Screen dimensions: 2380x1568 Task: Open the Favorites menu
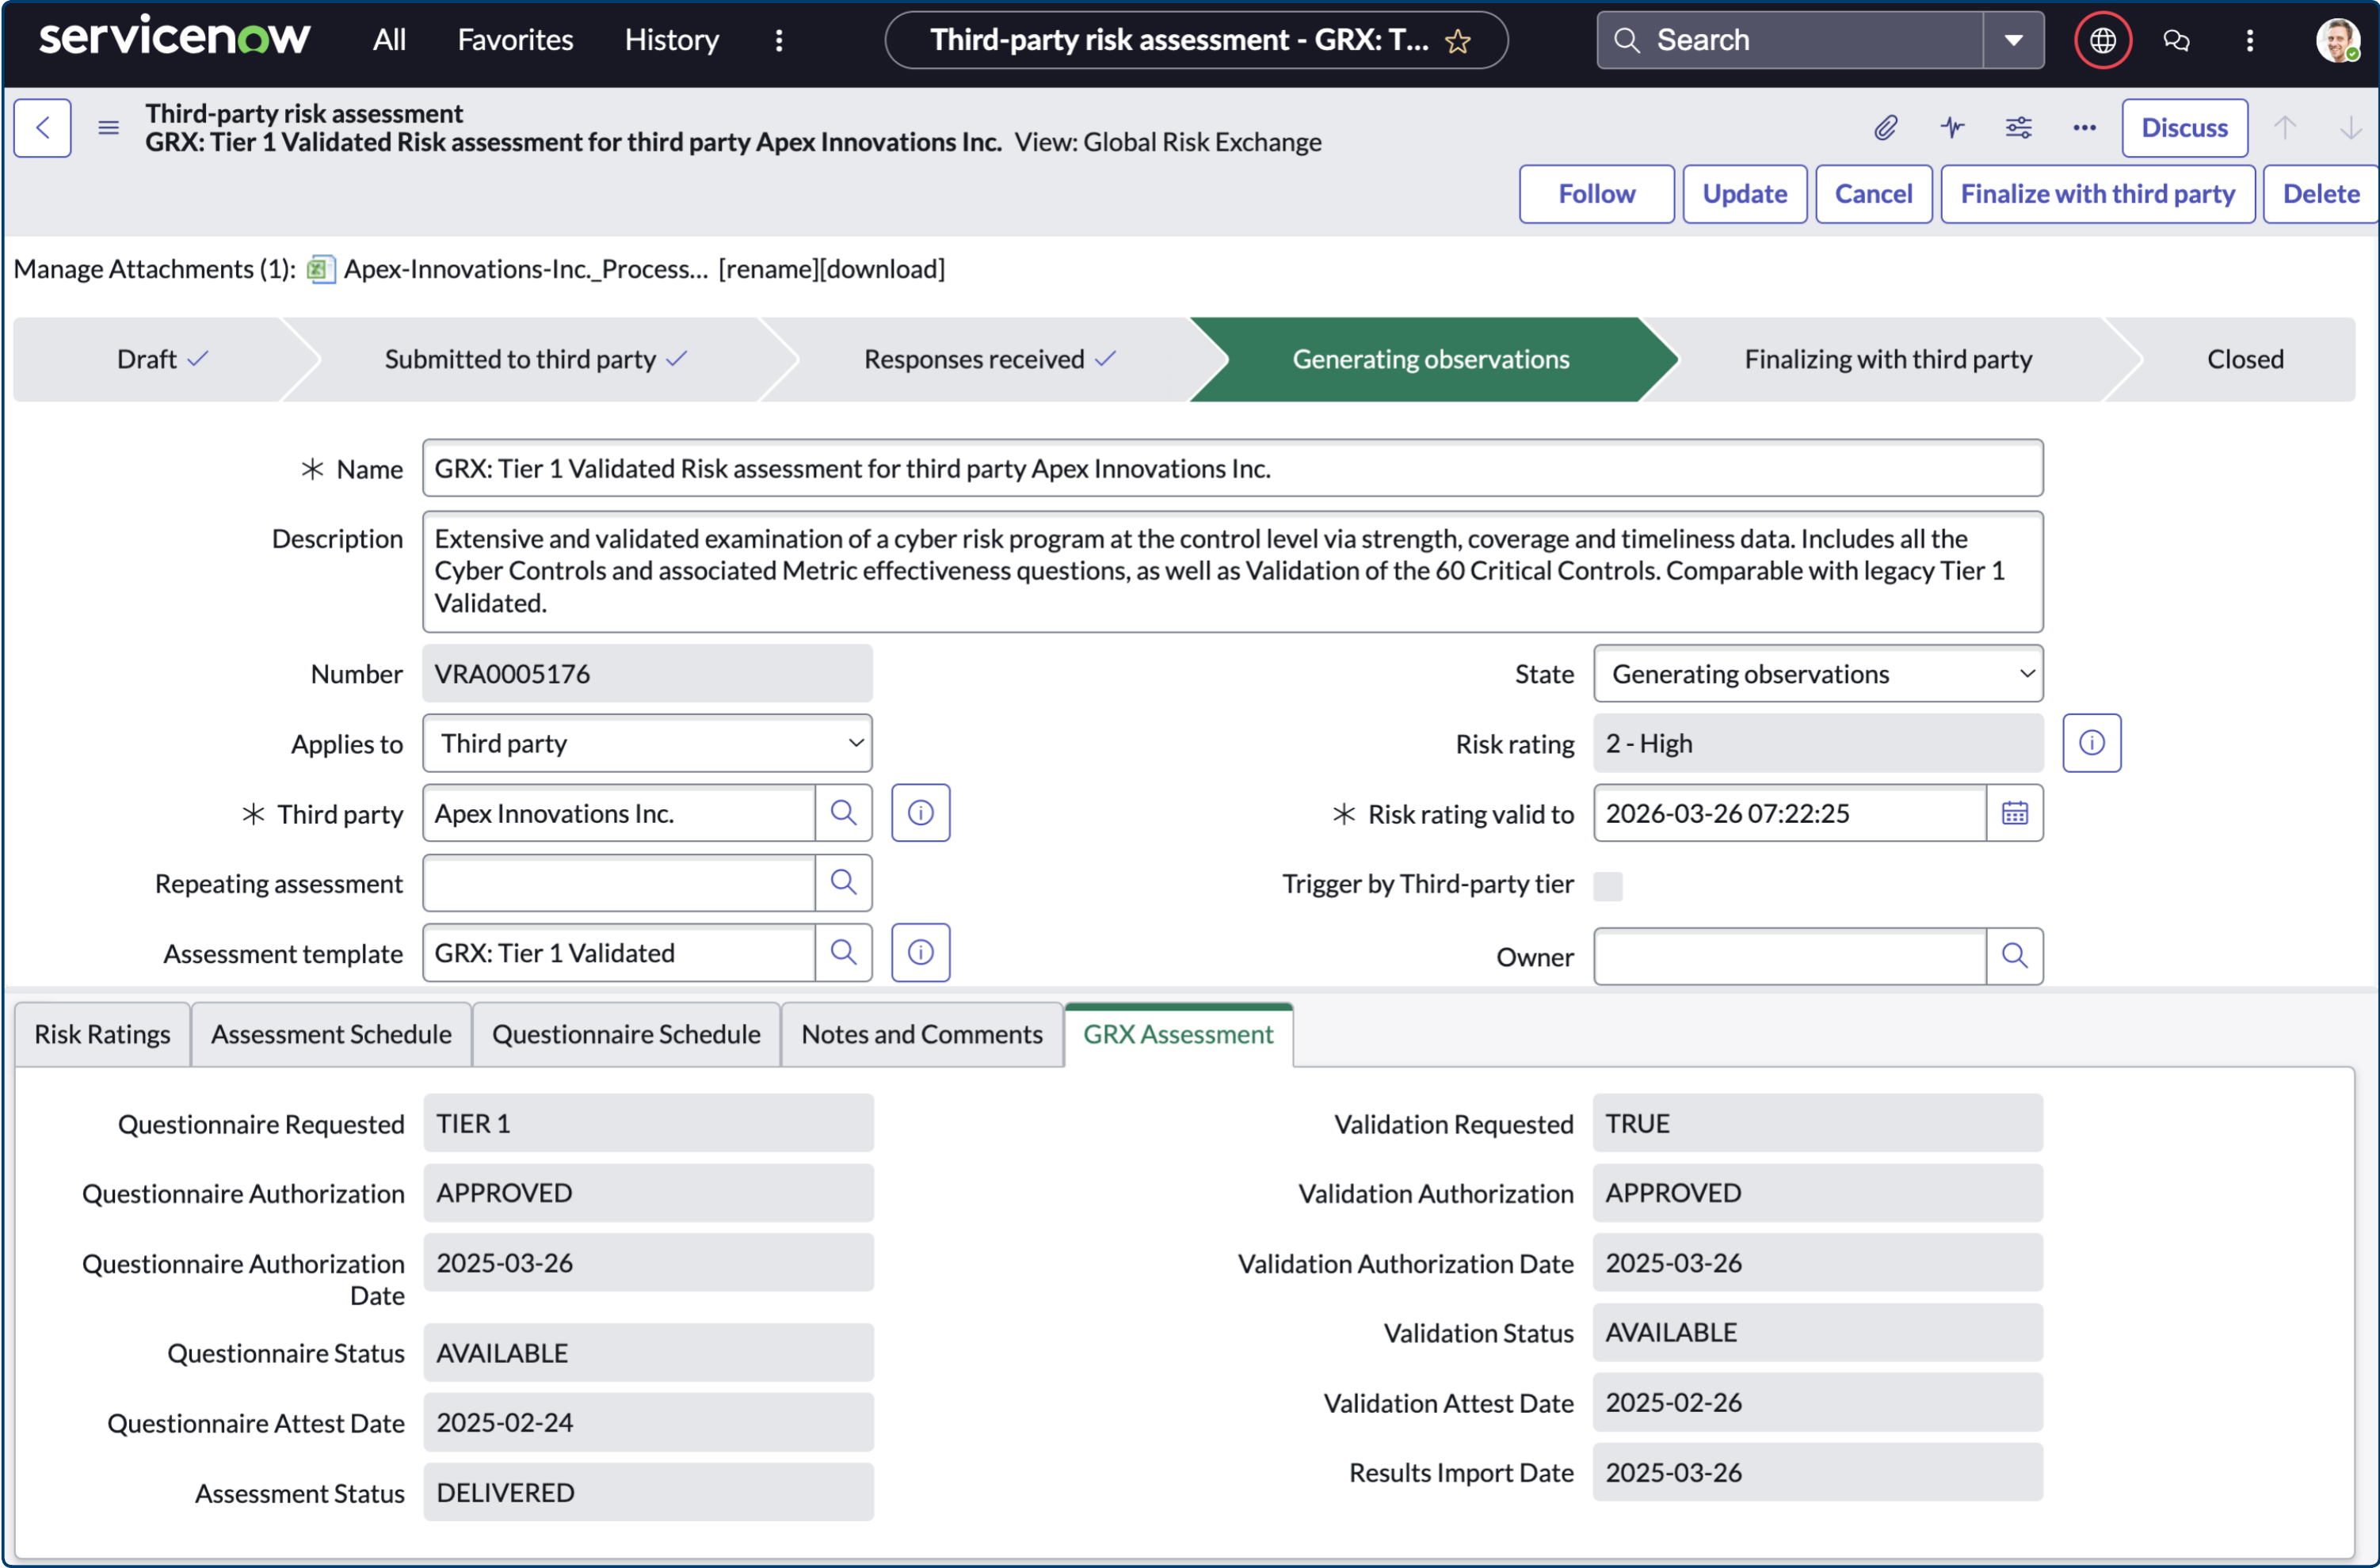[x=515, y=40]
